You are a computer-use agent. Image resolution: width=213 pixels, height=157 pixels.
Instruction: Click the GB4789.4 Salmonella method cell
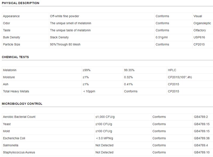201,145
